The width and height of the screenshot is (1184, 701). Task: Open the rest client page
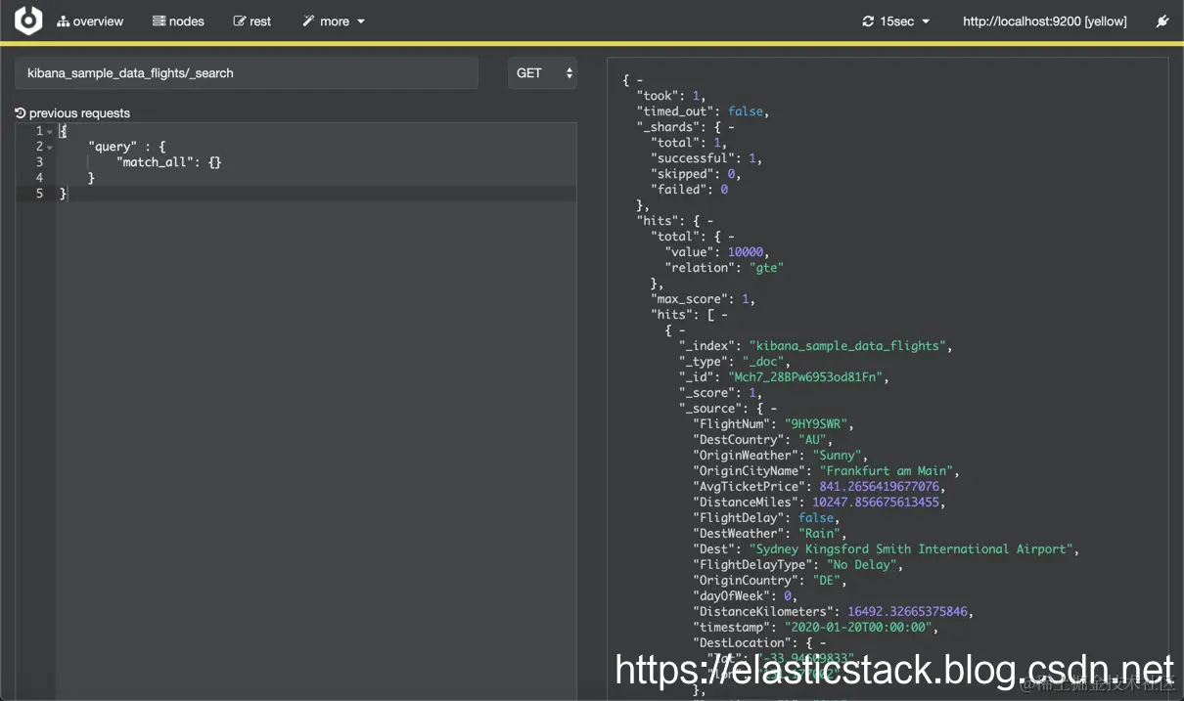point(252,22)
